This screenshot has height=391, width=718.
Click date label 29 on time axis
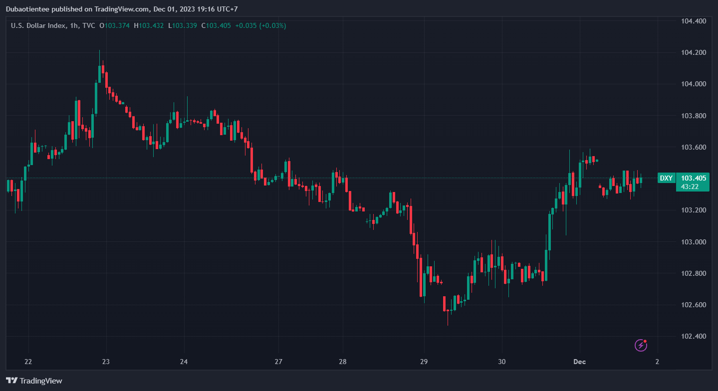[424, 362]
